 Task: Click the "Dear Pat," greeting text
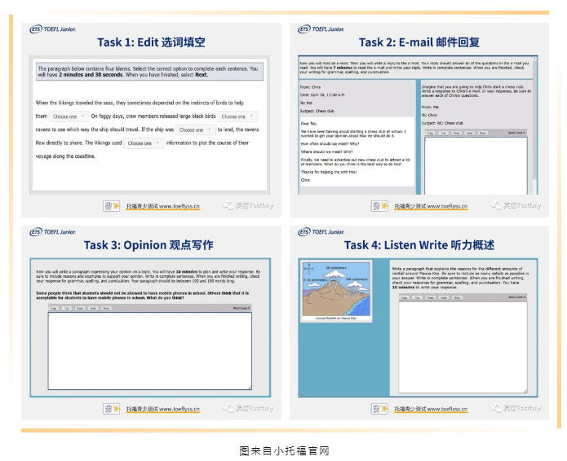[308, 124]
